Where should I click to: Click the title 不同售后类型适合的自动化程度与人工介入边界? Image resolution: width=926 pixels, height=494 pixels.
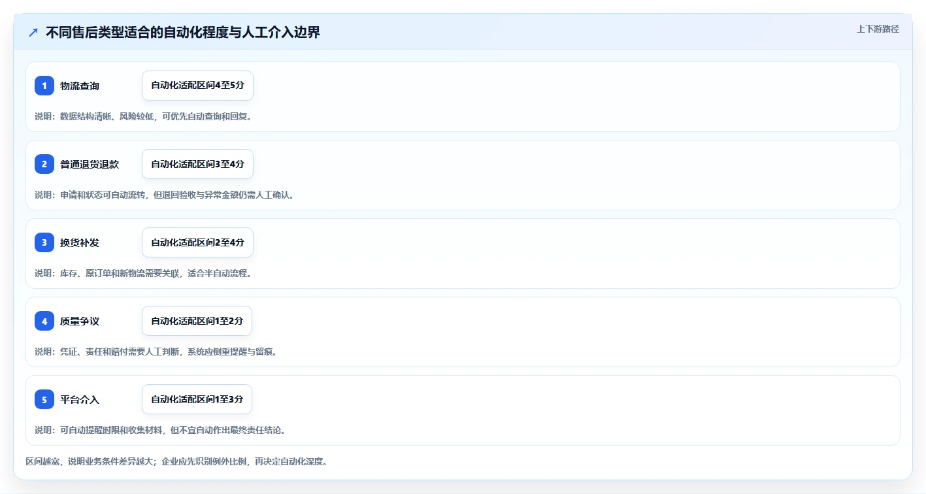tap(183, 32)
